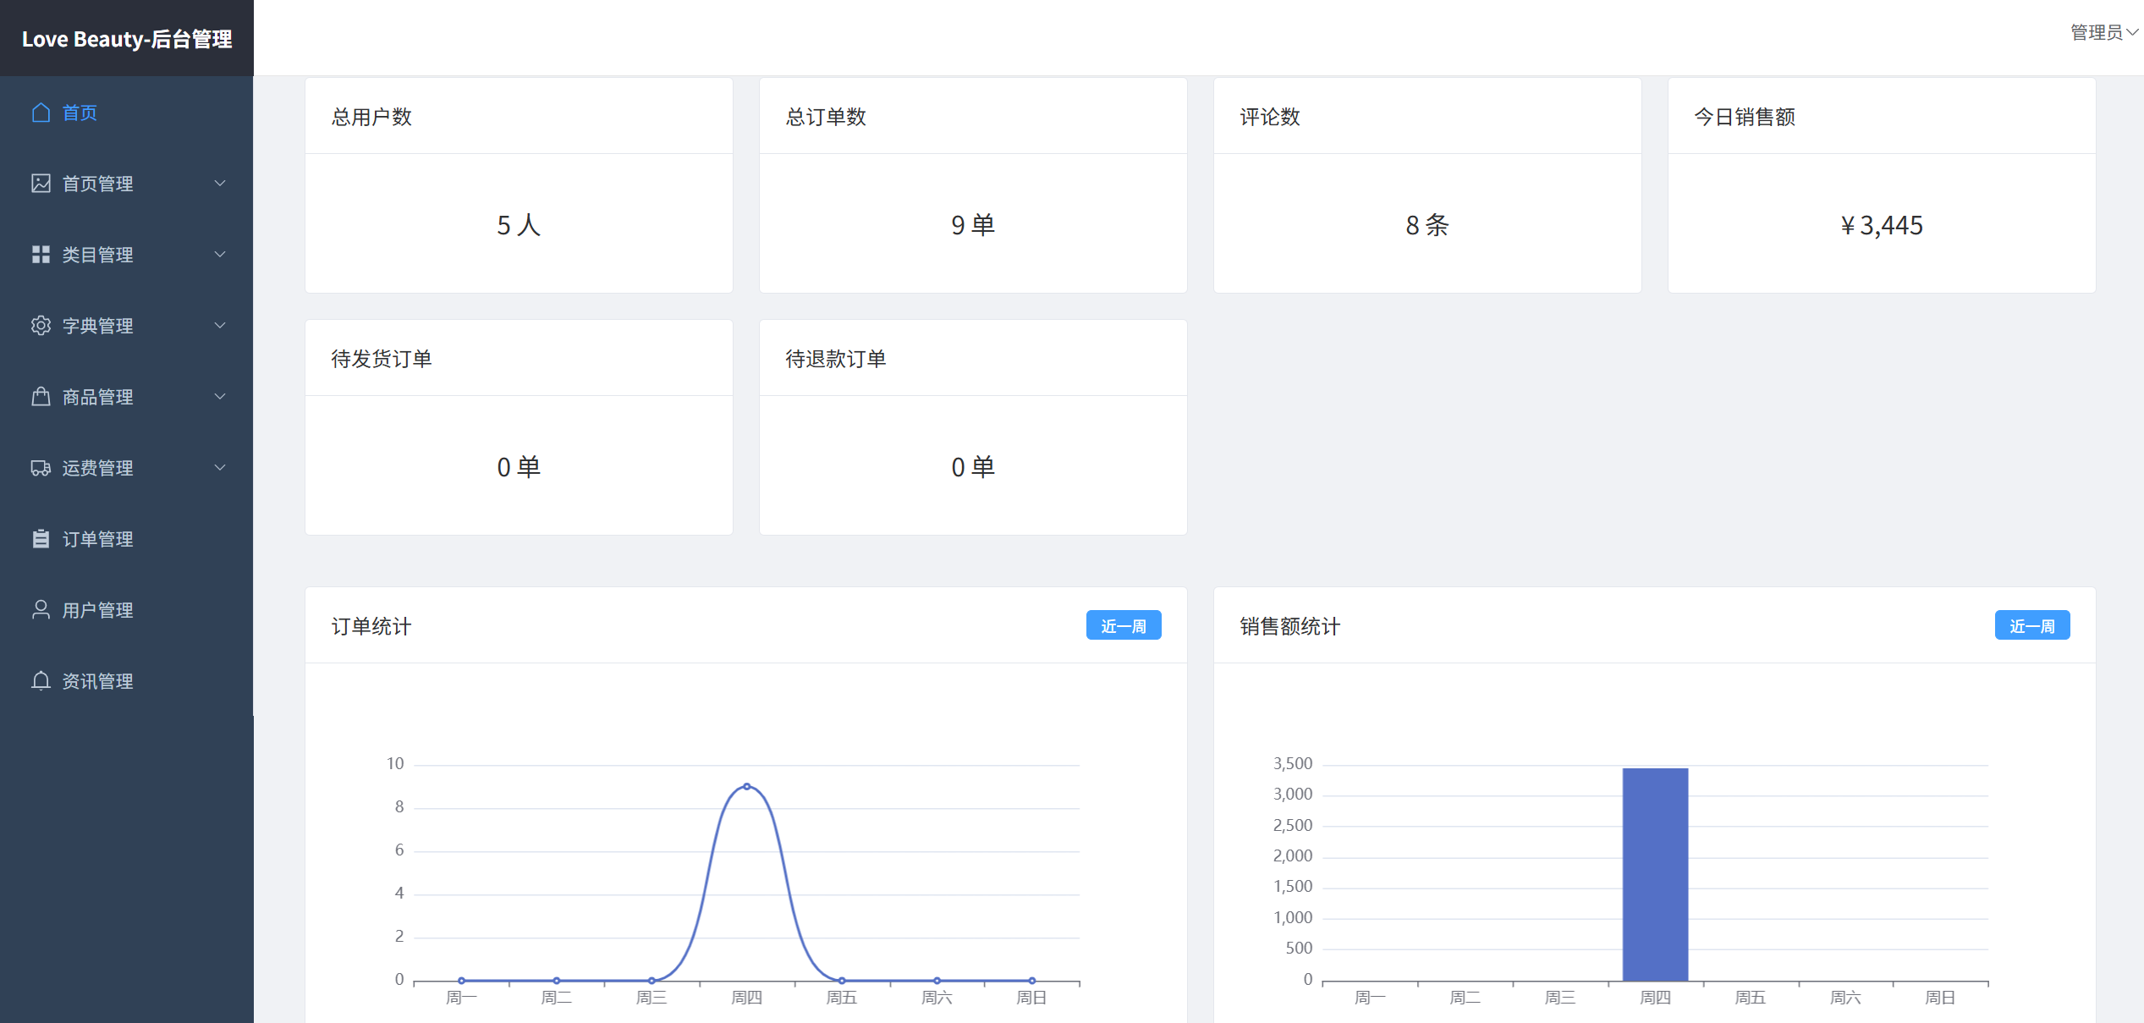Click the gear icon for 字典管理
This screenshot has height=1023, width=2144.
pyautogui.click(x=41, y=326)
